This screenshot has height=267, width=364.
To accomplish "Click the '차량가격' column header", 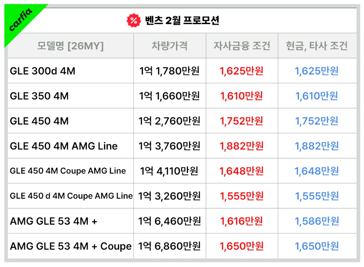I will click(x=170, y=46).
